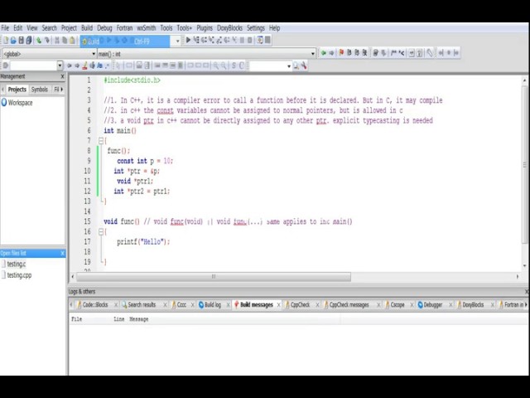Start debugging with the Debug/Continue play icon
Image resolution: width=530 pixels, height=398 pixels.
pos(188,41)
